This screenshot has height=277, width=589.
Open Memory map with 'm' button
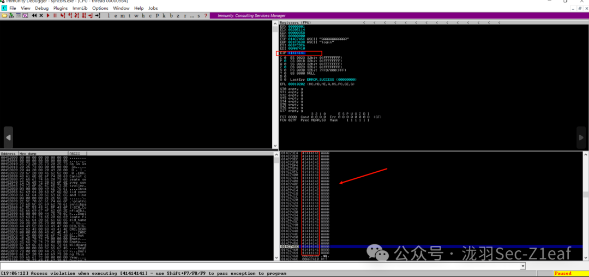pyautogui.click(x=123, y=15)
